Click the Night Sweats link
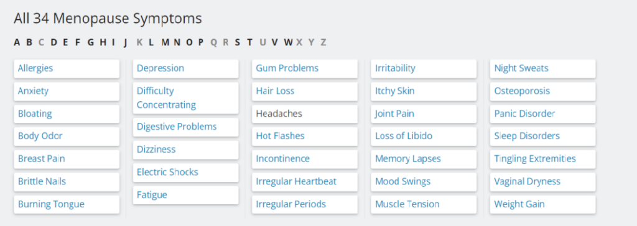This screenshot has width=637, height=226. pyautogui.click(x=542, y=68)
